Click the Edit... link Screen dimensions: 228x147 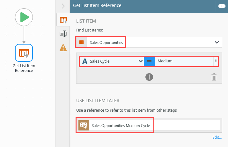(217, 137)
